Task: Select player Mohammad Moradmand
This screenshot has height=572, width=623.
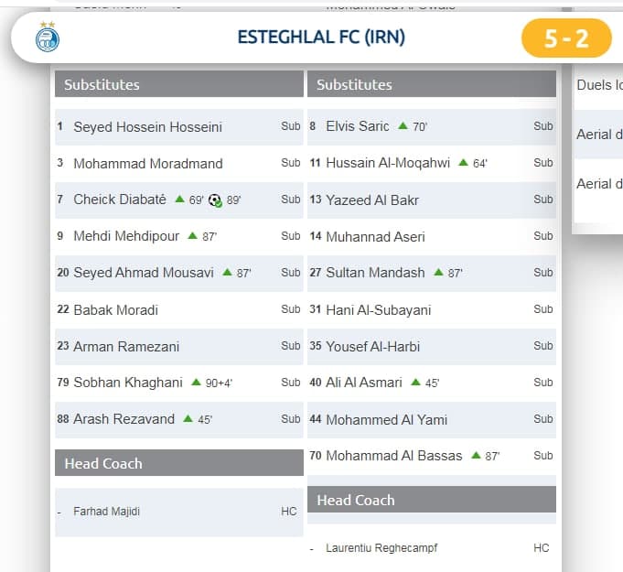Action: point(147,163)
